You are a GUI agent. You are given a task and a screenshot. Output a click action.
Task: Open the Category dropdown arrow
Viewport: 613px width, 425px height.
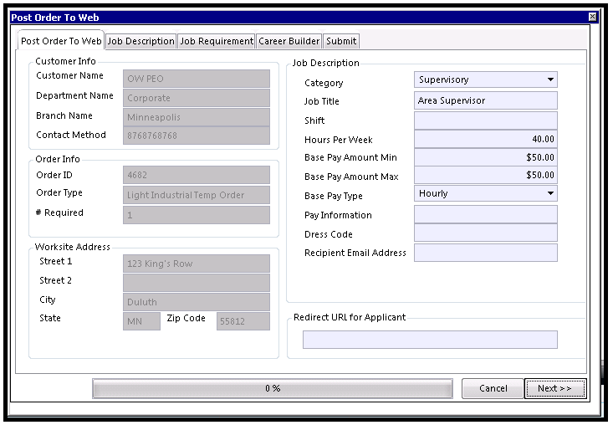550,79
